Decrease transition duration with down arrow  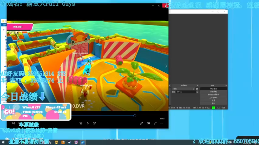(197, 93)
